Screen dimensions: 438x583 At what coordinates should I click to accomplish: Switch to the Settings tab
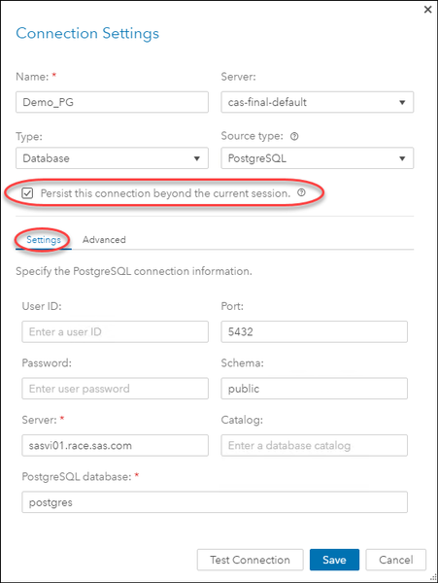coord(44,240)
